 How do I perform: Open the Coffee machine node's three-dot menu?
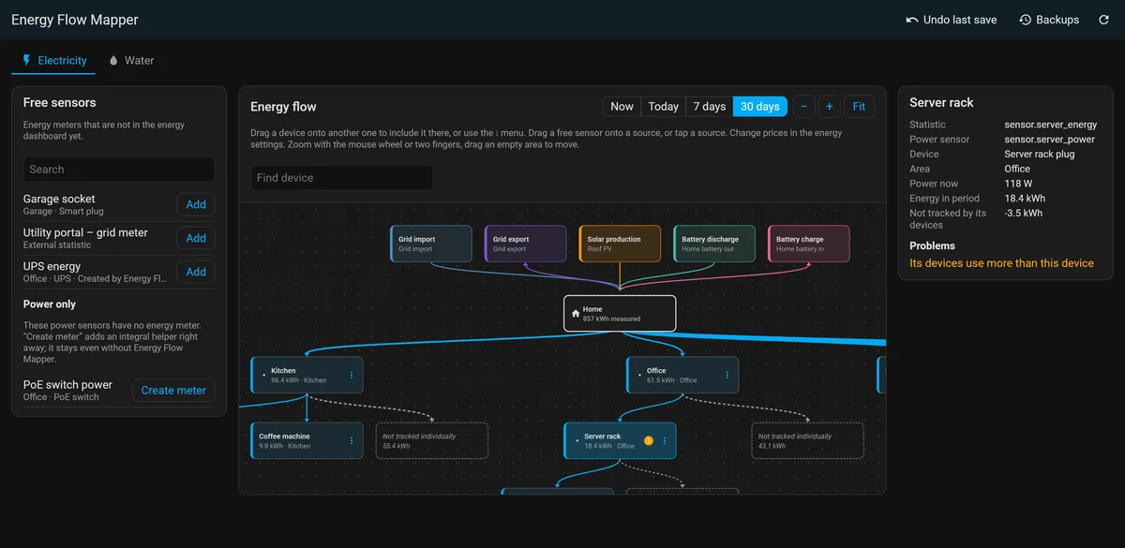[x=352, y=440]
